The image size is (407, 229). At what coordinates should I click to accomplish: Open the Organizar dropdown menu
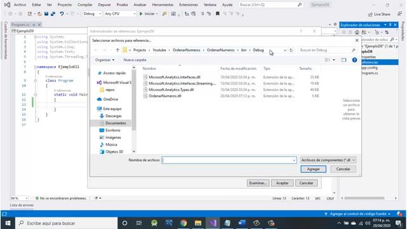104,60
